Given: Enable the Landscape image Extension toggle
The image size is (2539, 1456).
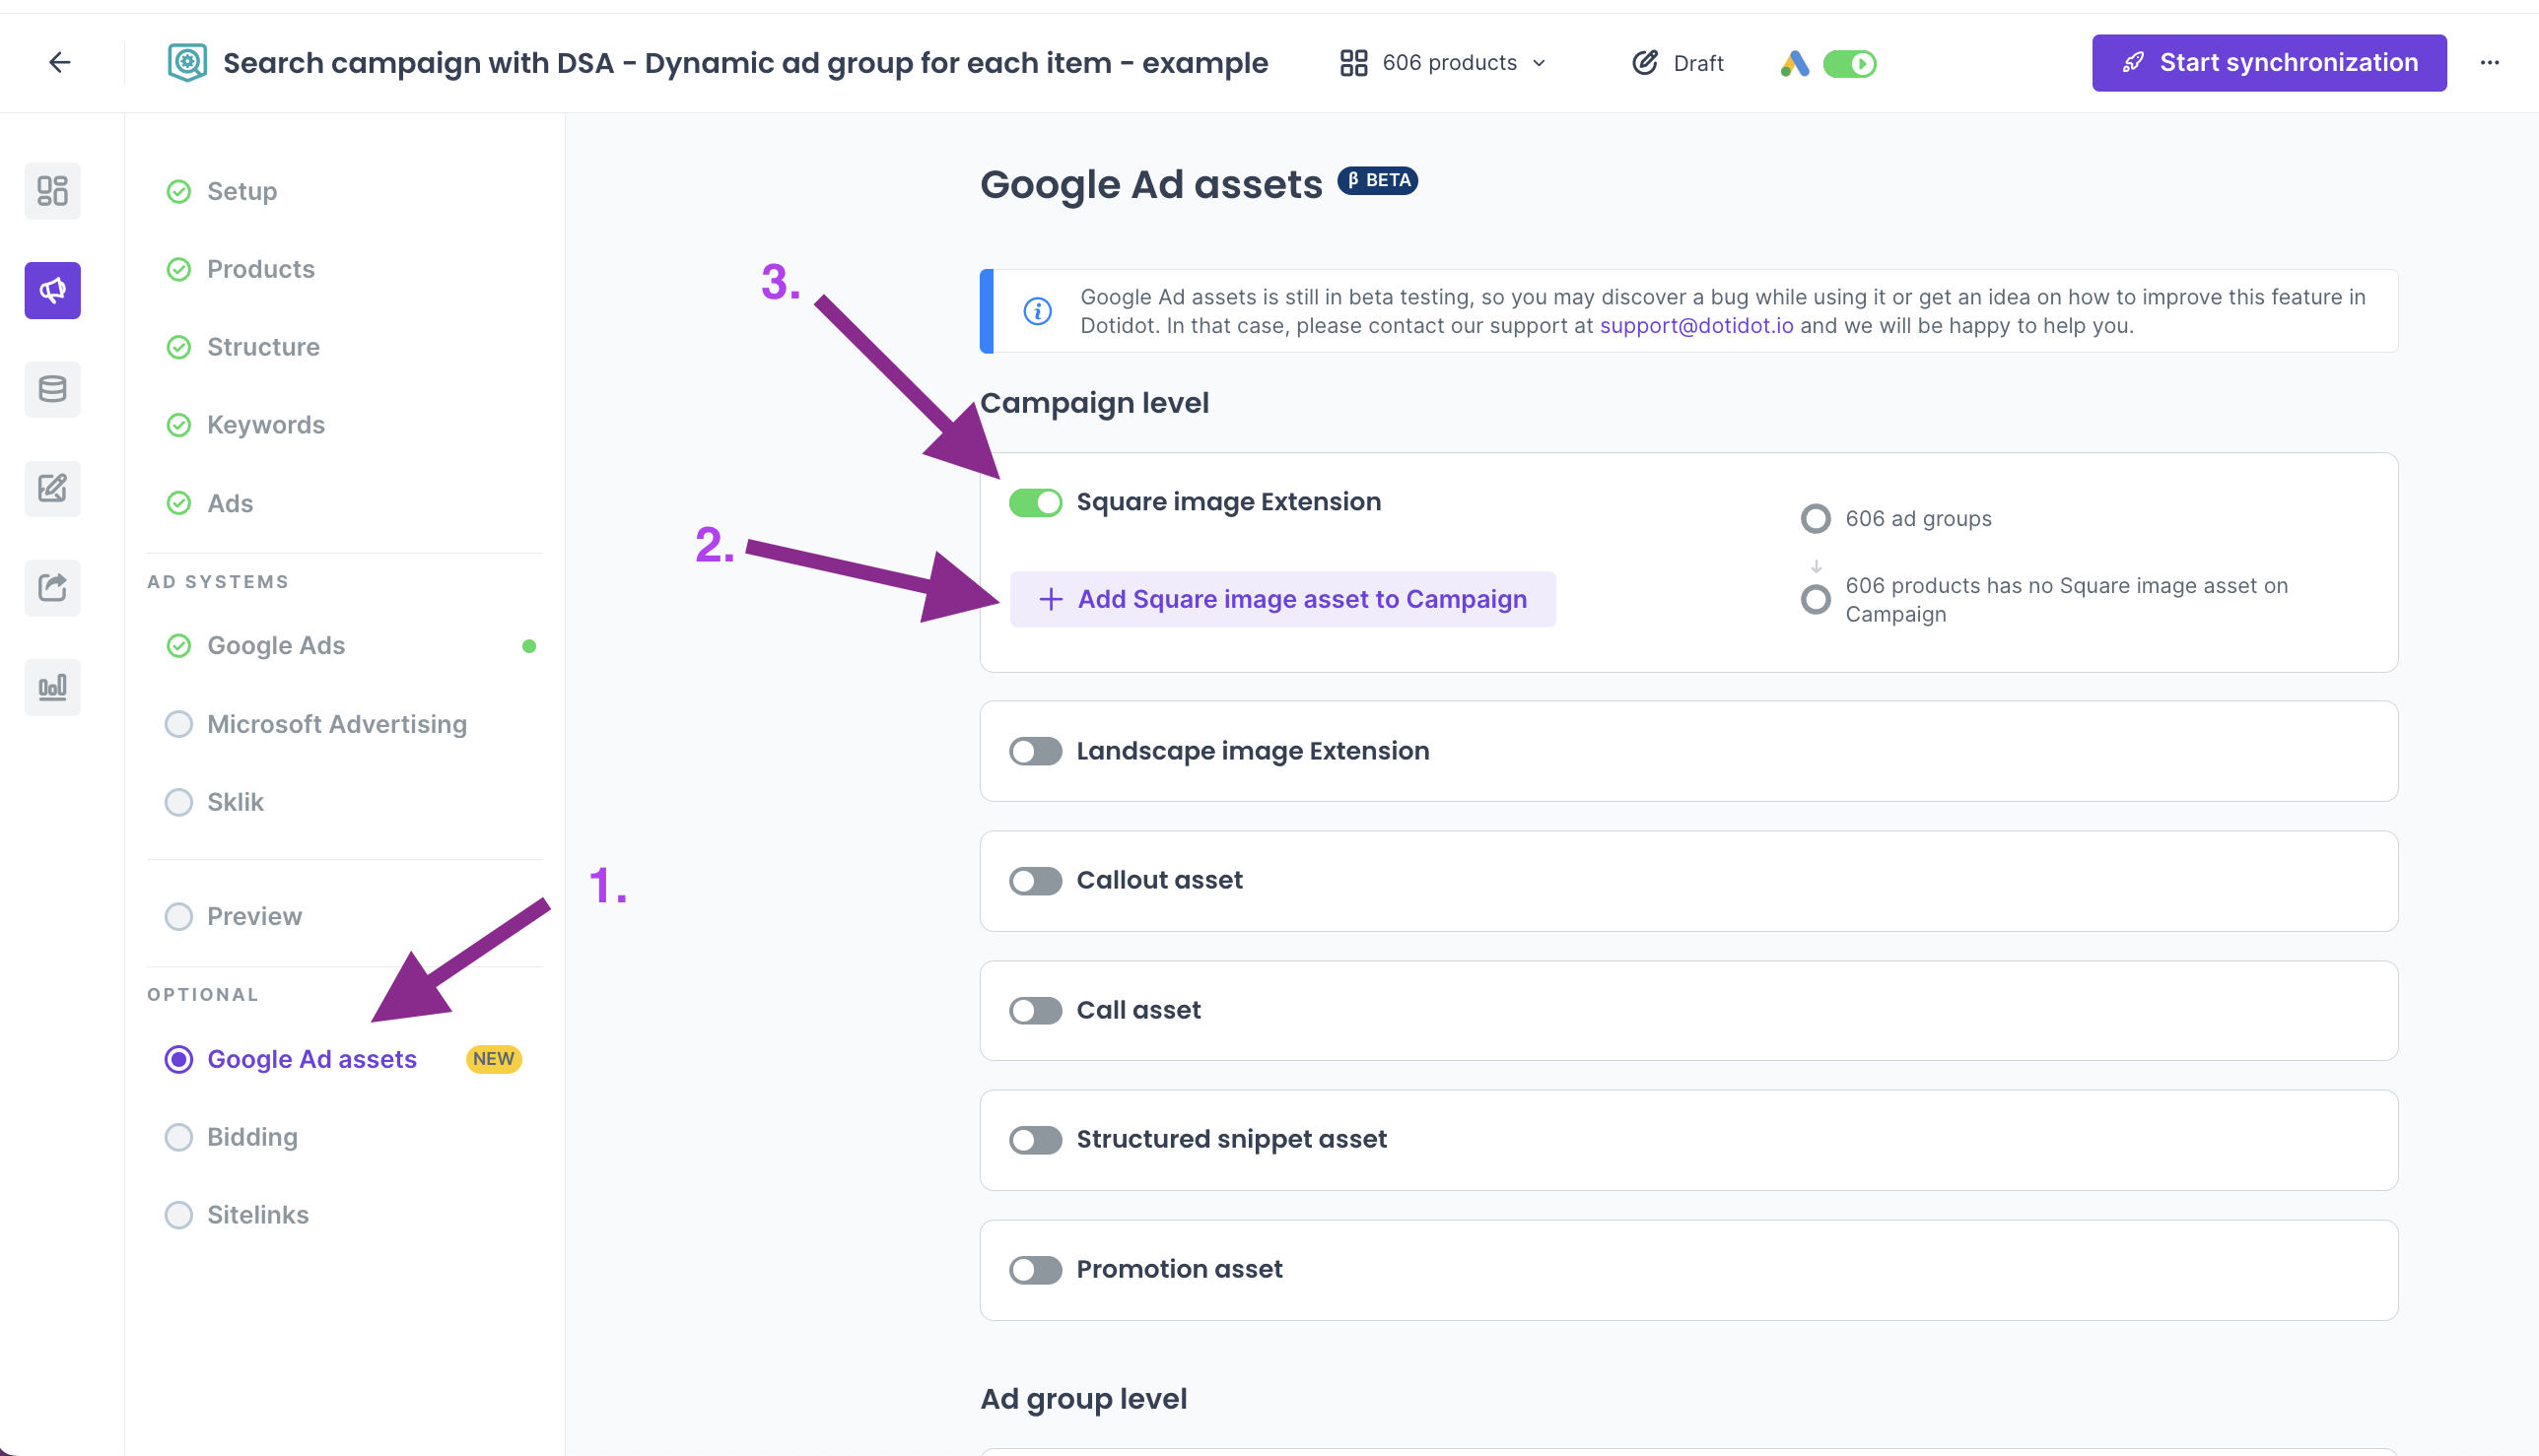Looking at the screenshot, I should pos(1034,751).
